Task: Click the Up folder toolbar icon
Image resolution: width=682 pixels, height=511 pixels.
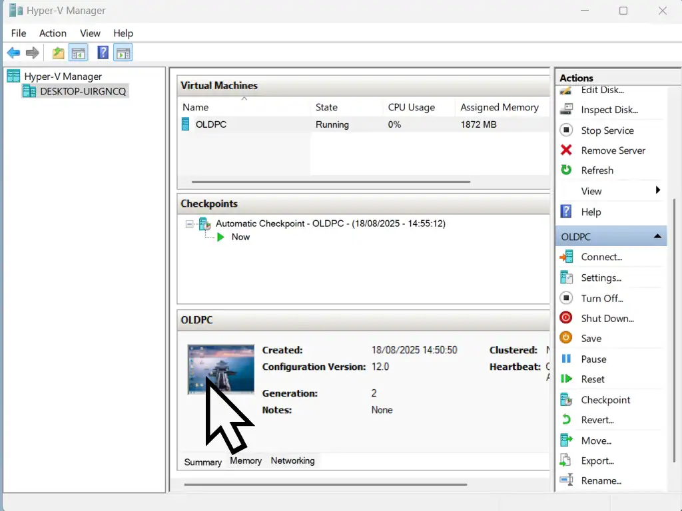Action: (59, 53)
